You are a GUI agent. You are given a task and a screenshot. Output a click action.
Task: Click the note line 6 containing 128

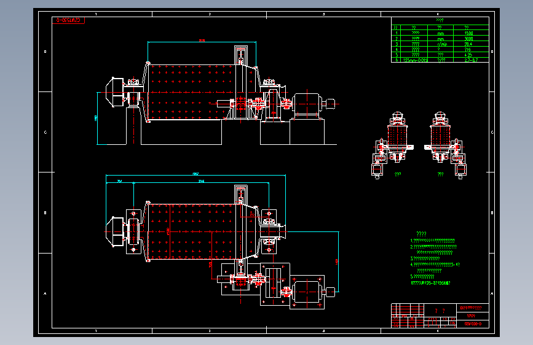pos(430,283)
